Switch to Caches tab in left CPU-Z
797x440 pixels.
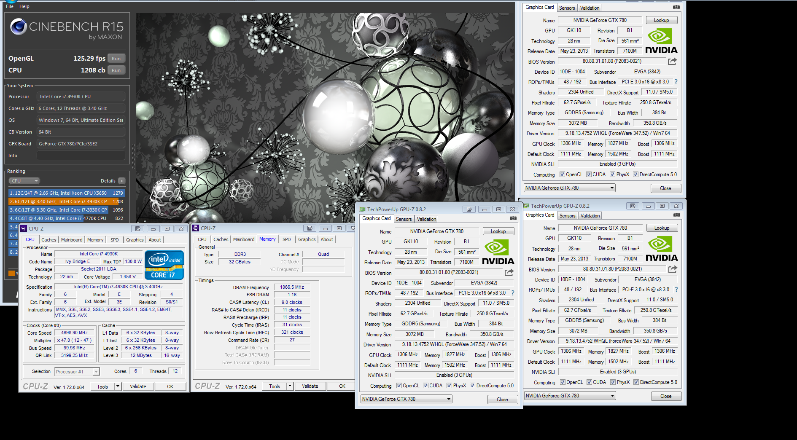(x=48, y=240)
